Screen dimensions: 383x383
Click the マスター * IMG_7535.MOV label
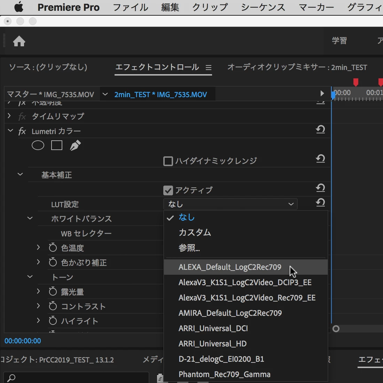[50, 94]
